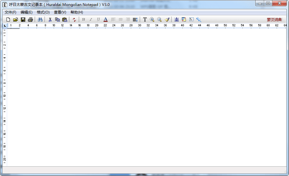
Task: Open the 查看(V) menu
Action: click(x=60, y=13)
